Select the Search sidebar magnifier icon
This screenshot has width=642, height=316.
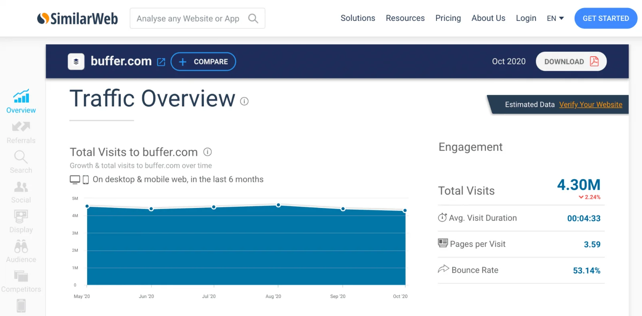pos(21,157)
